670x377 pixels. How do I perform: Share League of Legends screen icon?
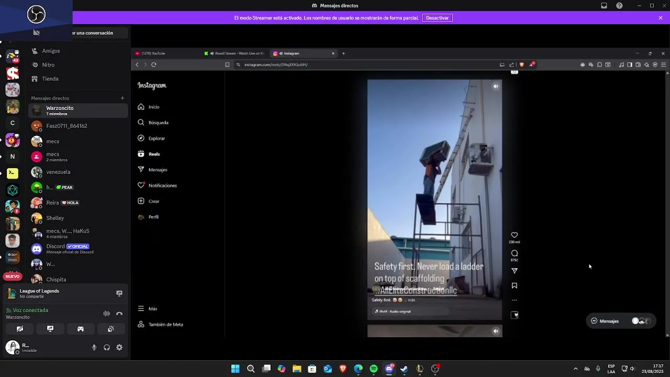coord(119,293)
